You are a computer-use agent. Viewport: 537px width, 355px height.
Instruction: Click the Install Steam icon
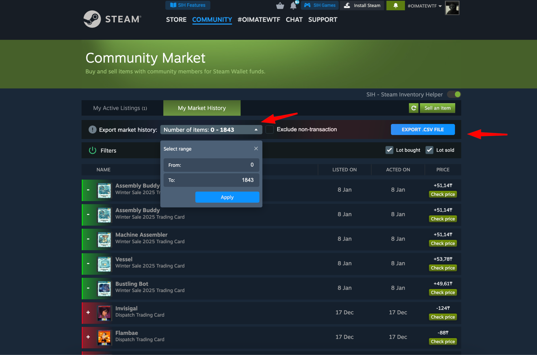[x=347, y=5]
